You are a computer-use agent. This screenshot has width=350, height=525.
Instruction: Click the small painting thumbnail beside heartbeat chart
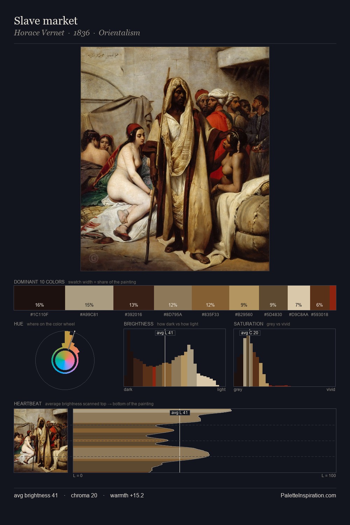click(x=41, y=441)
